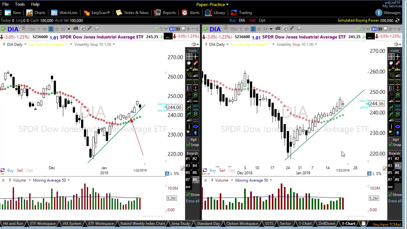Open the color palette icon on right chart

(396, 44)
